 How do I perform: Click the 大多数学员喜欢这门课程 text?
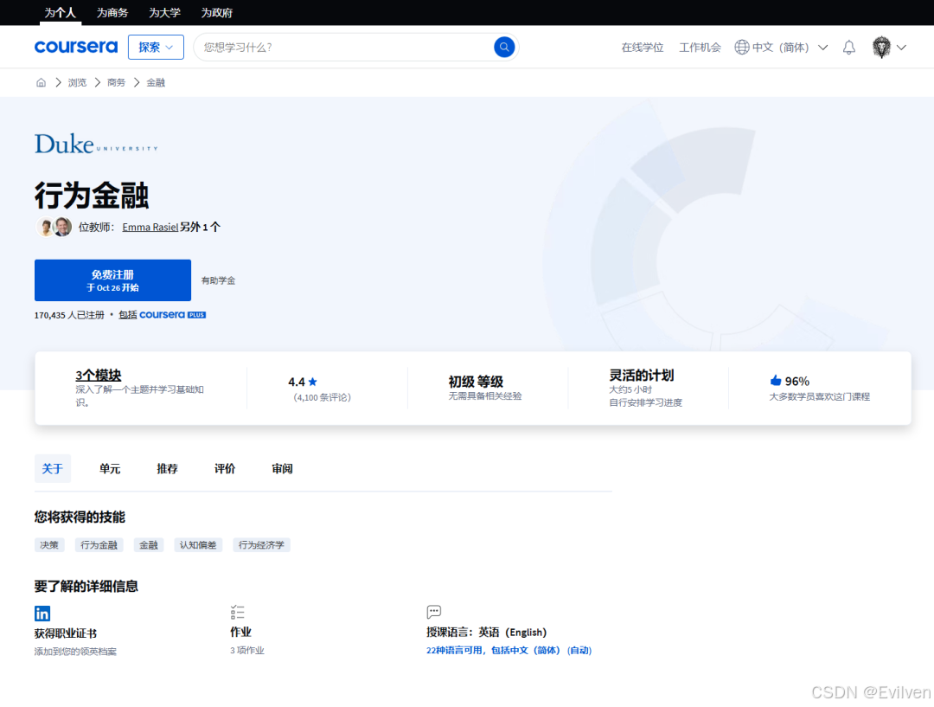click(819, 396)
